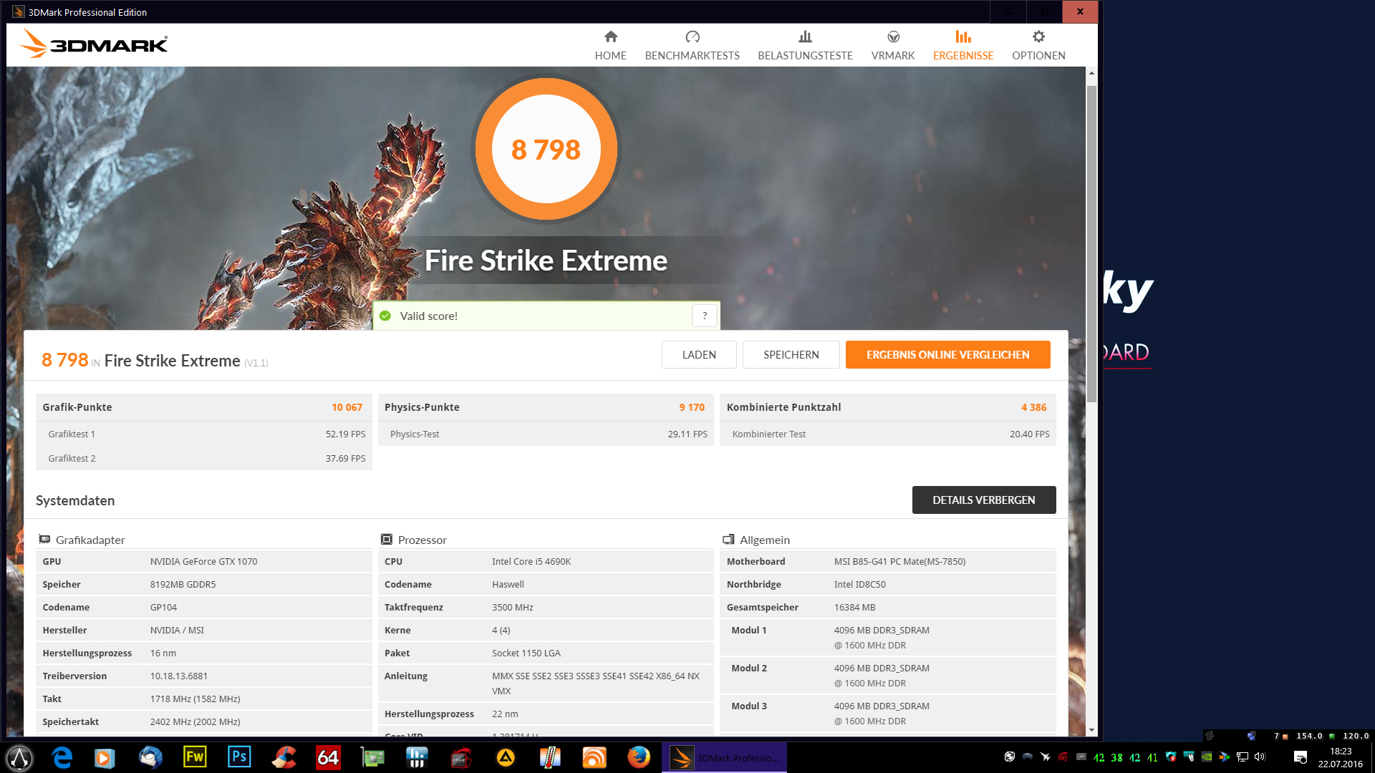Screen dimensions: 1375x773
Task: Click the vertical scrollbar thumb
Action: click(1091, 243)
